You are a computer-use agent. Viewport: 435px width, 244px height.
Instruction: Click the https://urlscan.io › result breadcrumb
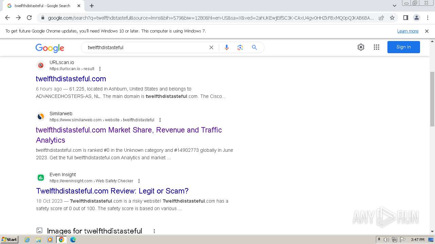click(x=72, y=69)
